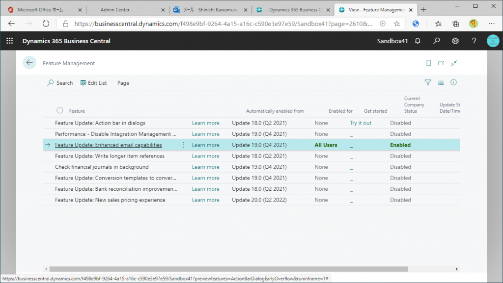Click Enabled status of email capabilities row
503x283 pixels.
tap(400, 145)
